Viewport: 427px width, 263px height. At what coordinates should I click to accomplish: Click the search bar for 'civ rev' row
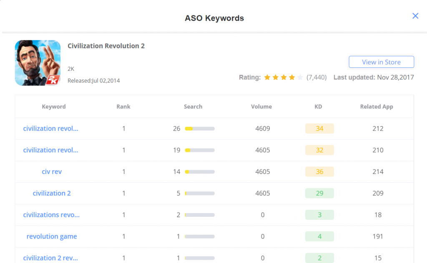click(x=199, y=172)
